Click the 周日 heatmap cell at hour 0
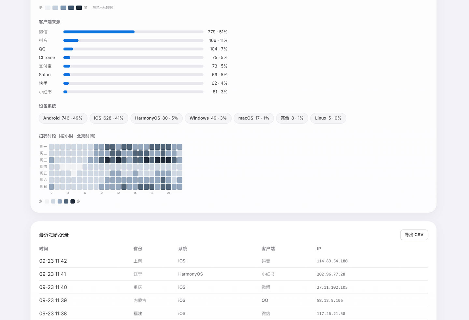The height and width of the screenshot is (320, 469). click(x=51, y=187)
